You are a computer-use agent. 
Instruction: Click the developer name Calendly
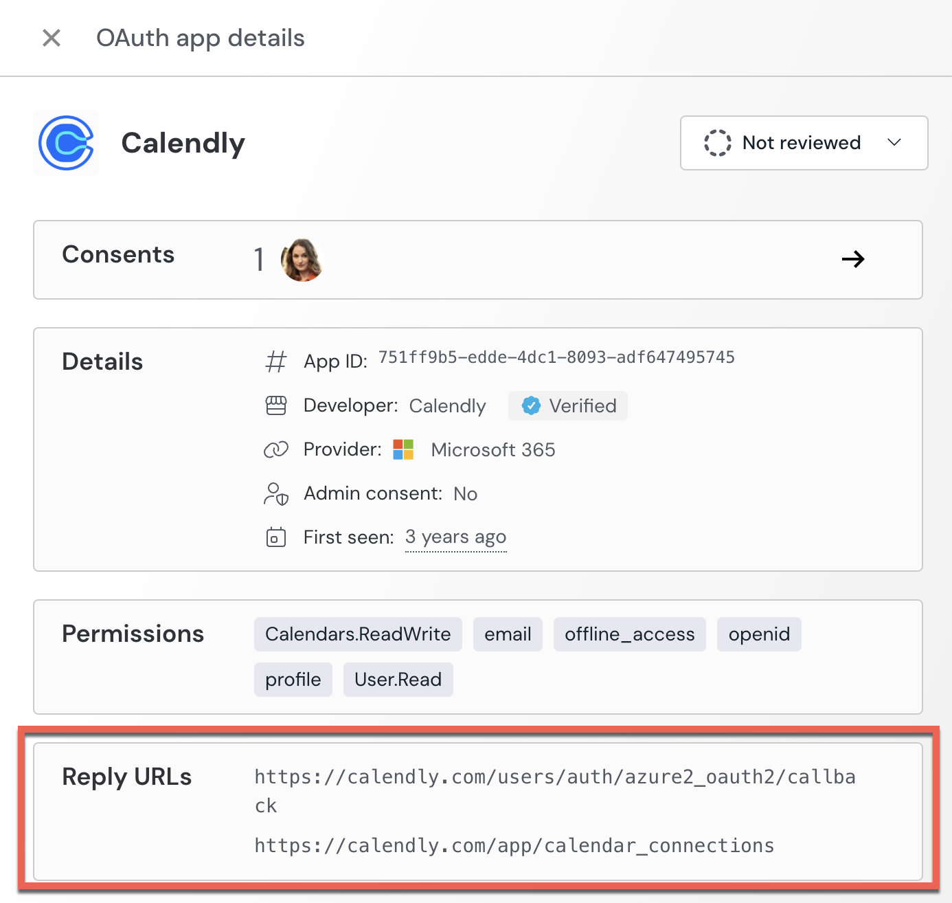coord(447,406)
